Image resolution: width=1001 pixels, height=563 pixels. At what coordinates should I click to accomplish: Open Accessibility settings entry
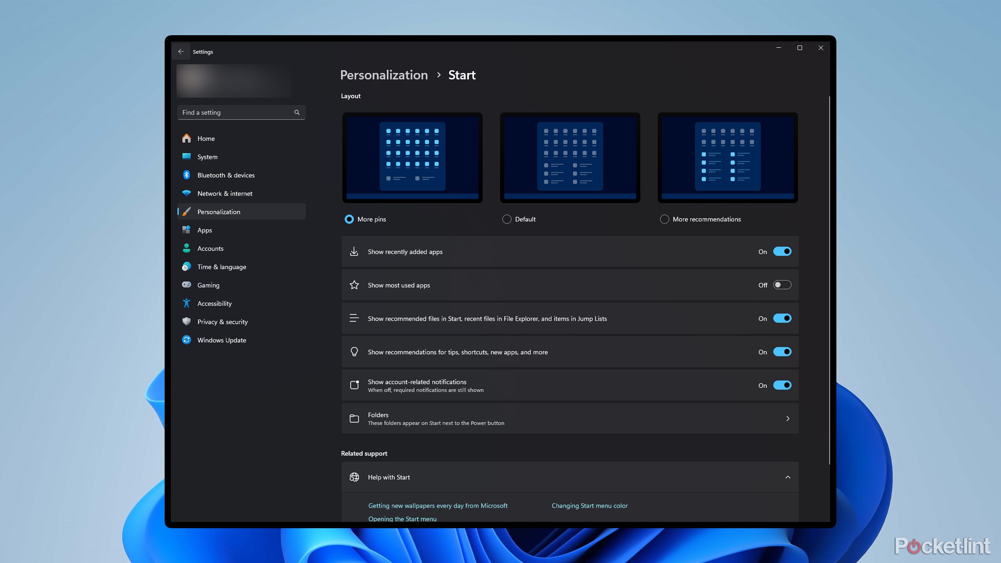pos(241,303)
